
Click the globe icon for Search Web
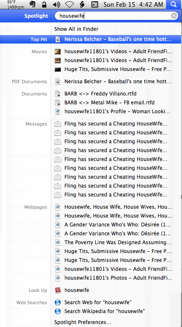pos(58,302)
